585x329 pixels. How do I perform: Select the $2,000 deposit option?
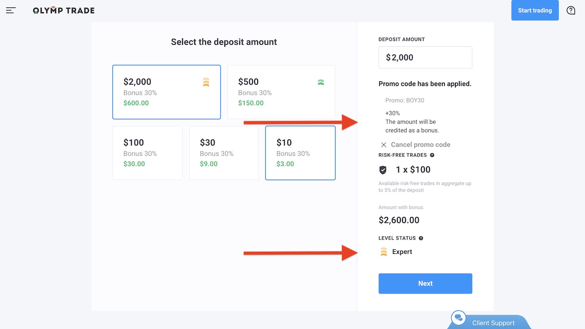click(166, 92)
